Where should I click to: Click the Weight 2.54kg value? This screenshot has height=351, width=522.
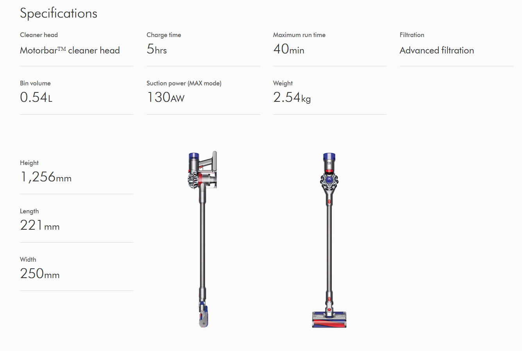(292, 97)
